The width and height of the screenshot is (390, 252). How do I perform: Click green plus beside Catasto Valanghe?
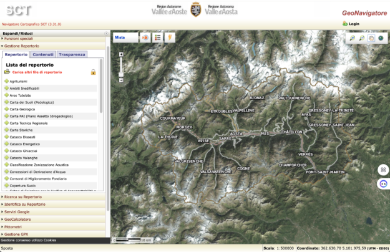(7, 158)
